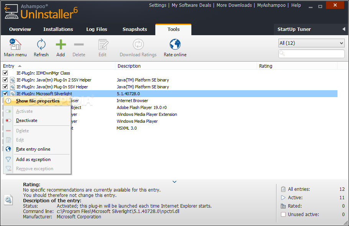Open My Software Deals link
Image resolution: width=349 pixels, height=226 pixels.
click(x=191, y=5)
